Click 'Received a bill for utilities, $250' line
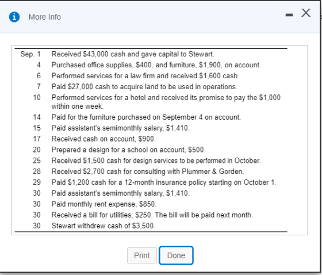The height and width of the screenshot is (275, 322). (x=152, y=215)
